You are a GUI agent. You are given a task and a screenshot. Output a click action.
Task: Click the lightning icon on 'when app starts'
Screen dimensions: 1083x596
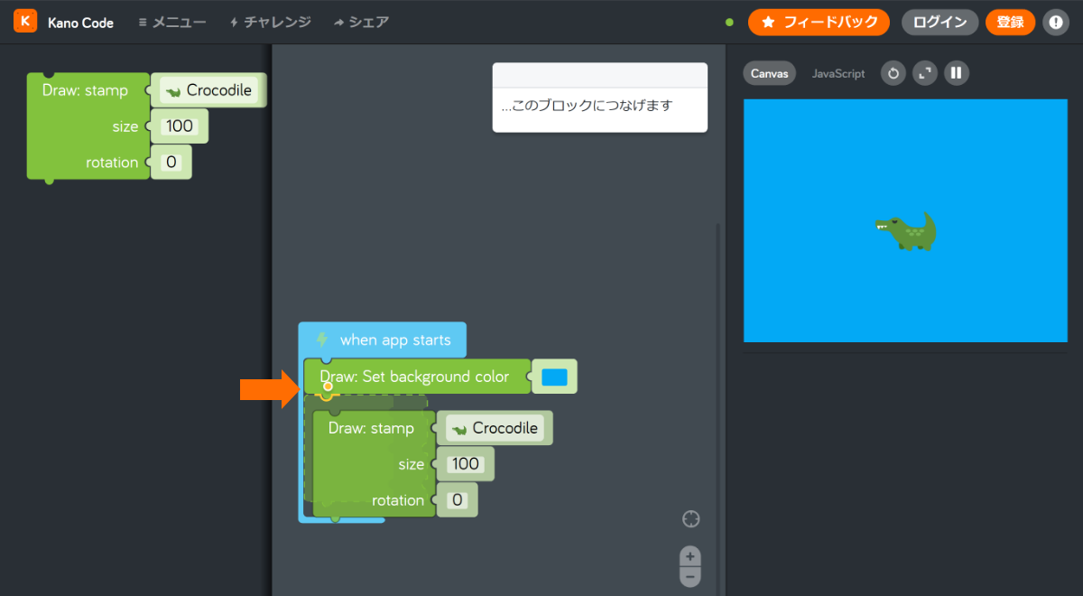(323, 340)
